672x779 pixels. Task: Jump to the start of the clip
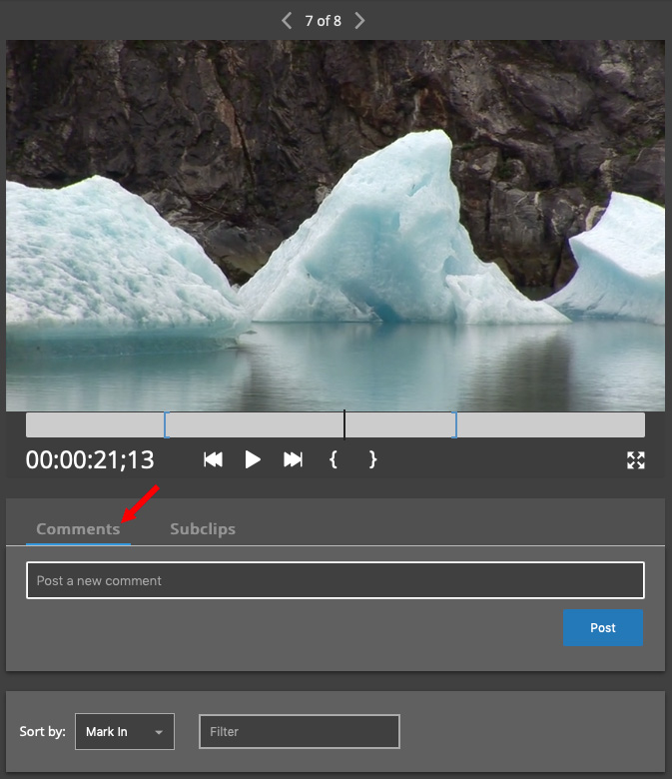pyautogui.click(x=213, y=459)
